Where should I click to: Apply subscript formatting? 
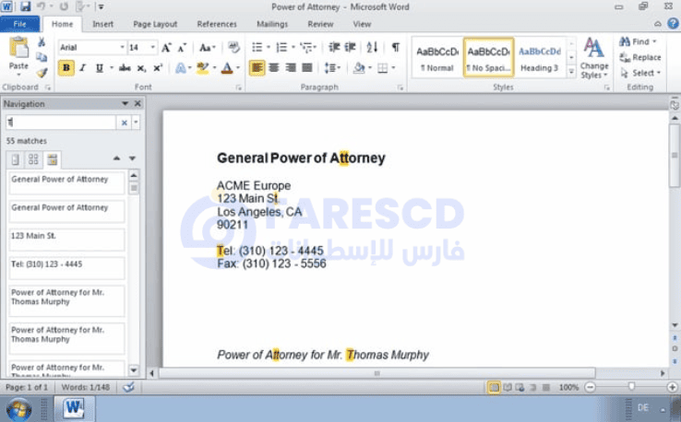(x=141, y=68)
